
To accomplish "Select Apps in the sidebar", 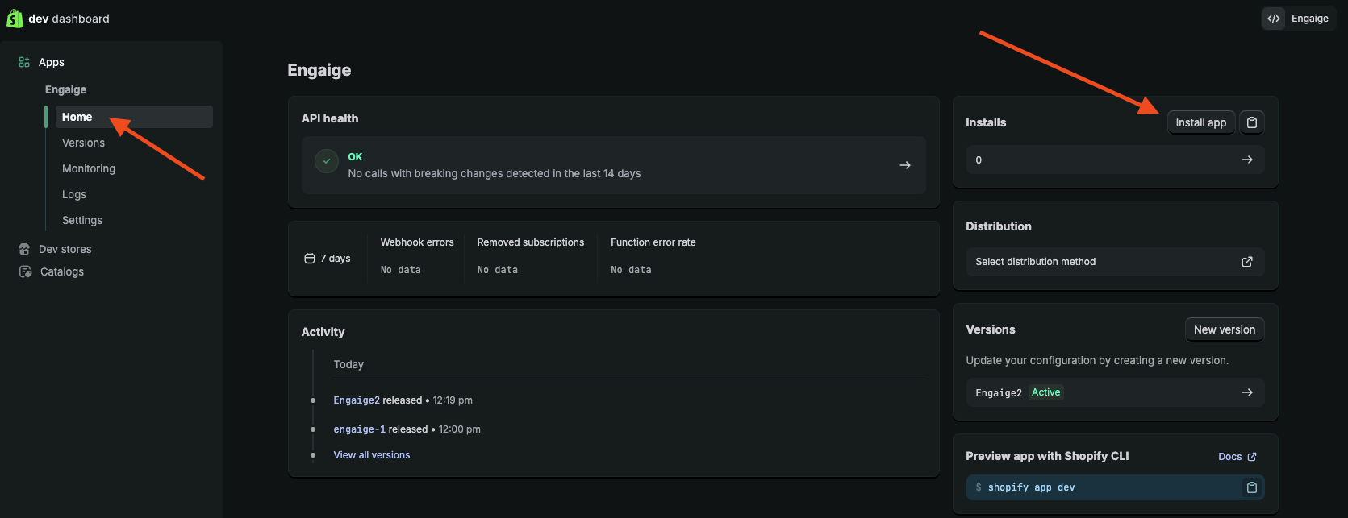I will click(52, 62).
